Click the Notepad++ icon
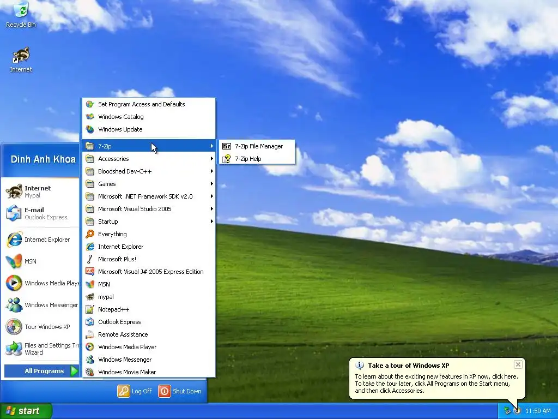Image resolution: width=558 pixels, height=419 pixels. [x=90, y=309]
